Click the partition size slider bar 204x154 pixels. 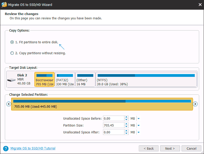pyautogui.click(x=102, y=104)
